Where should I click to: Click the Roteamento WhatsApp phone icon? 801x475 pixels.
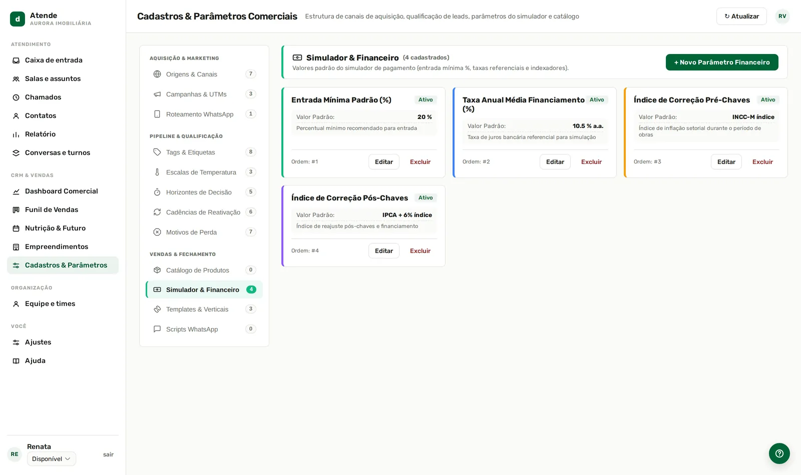tap(157, 114)
